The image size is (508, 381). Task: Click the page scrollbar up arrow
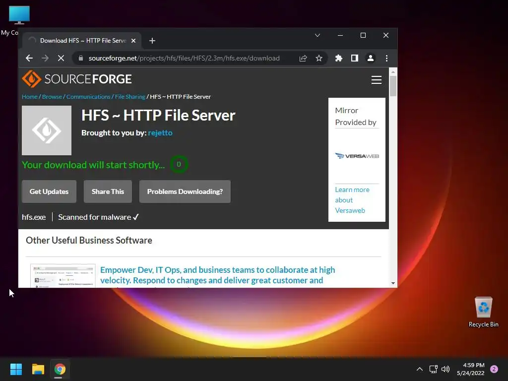click(x=393, y=72)
